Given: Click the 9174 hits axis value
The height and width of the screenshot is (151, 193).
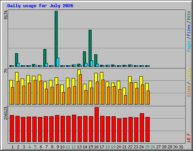Looking at the screenshot, I should pyautogui.click(x=6, y=15).
